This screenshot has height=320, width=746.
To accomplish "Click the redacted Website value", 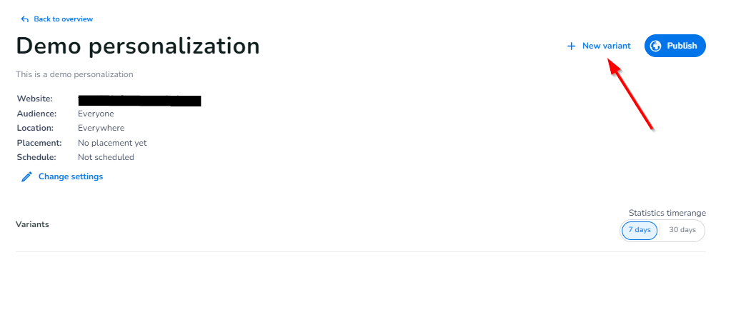I will (x=139, y=100).
